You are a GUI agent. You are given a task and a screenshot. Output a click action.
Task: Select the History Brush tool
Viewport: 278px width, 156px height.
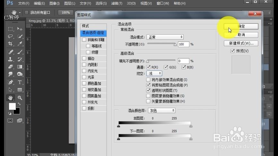point(20,59)
